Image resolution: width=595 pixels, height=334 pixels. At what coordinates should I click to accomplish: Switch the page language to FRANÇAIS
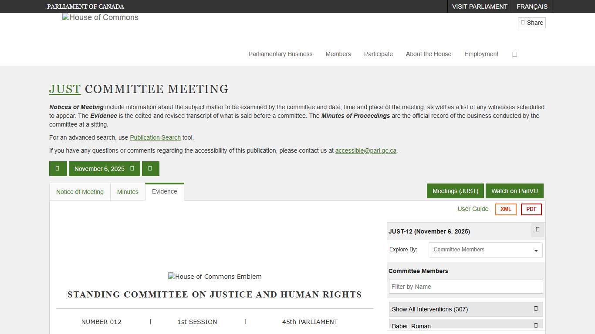tap(532, 7)
